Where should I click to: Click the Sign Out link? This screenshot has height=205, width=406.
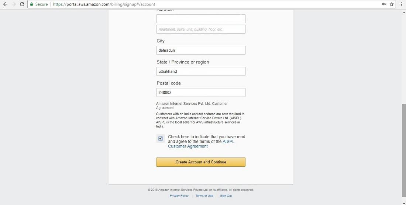[226, 196]
